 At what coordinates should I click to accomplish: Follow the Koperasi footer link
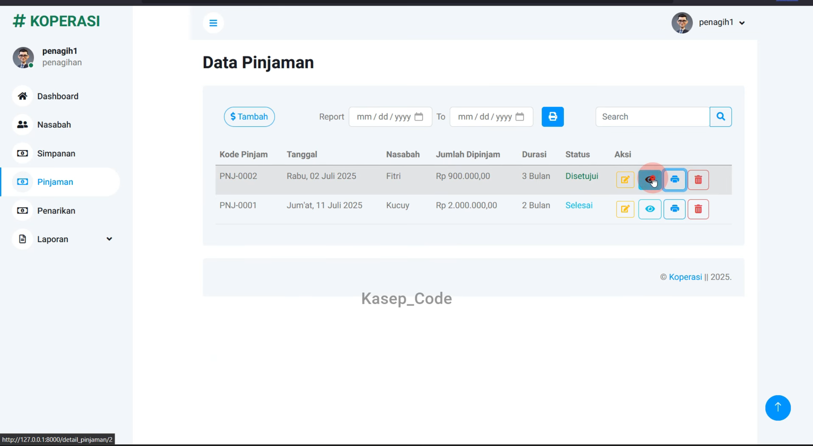tap(685, 277)
